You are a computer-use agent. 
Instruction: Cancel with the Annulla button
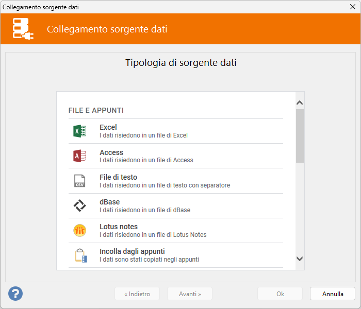pos(333,294)
